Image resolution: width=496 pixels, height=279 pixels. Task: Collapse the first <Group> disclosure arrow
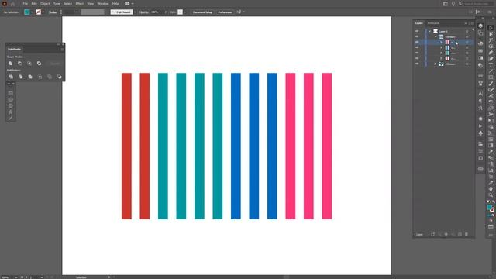[x=436, y=36]
